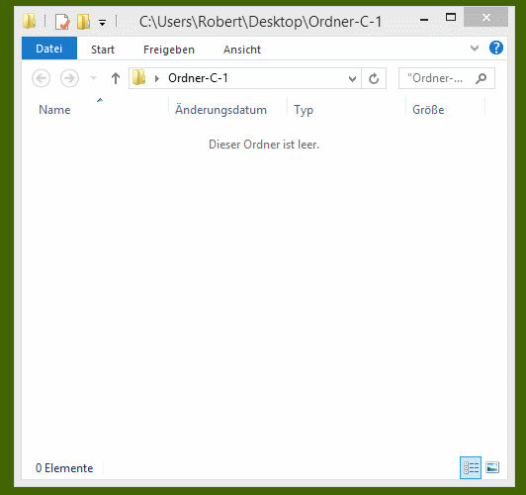Click the New Folder icon in title bar
The width and height of the screenshot is (526, 495).
(x=83, y=22)
